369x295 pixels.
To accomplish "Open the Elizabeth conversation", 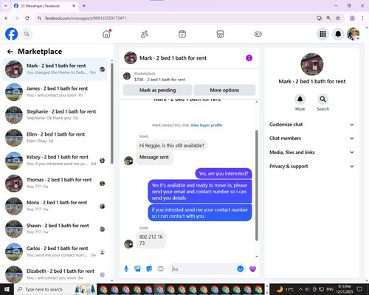I will tap(55, 274).
